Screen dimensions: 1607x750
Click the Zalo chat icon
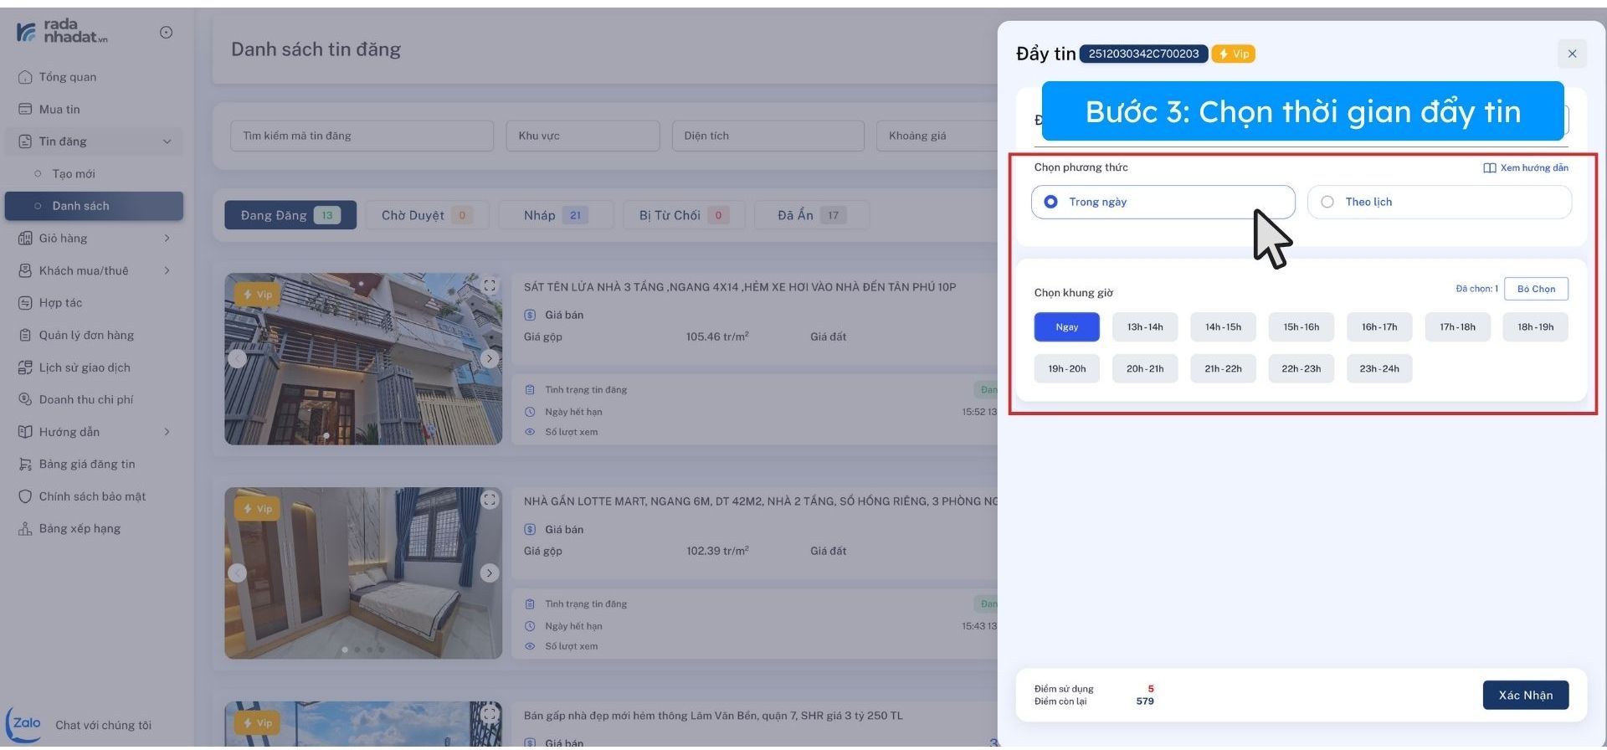tap(25, 723)
